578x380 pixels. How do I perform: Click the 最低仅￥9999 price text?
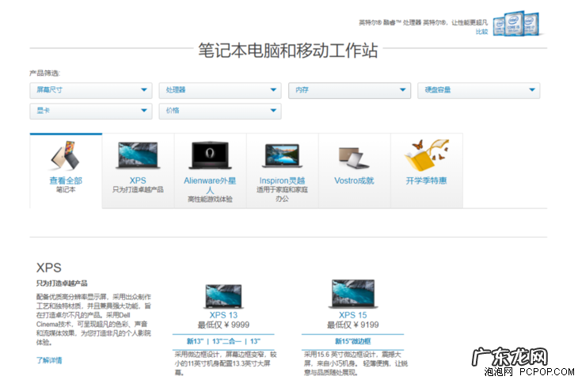223,325
